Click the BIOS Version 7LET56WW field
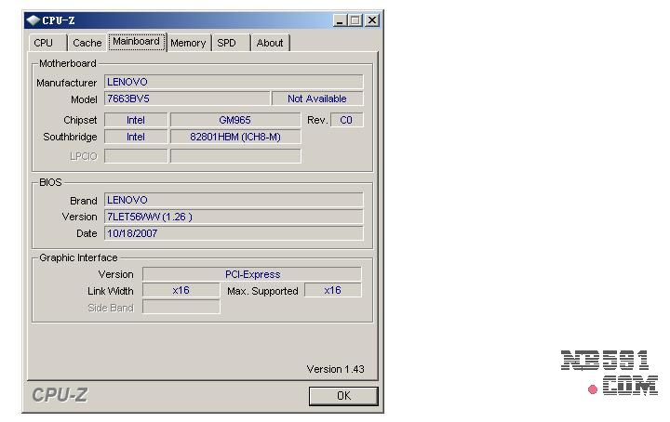 coord(233,217)
